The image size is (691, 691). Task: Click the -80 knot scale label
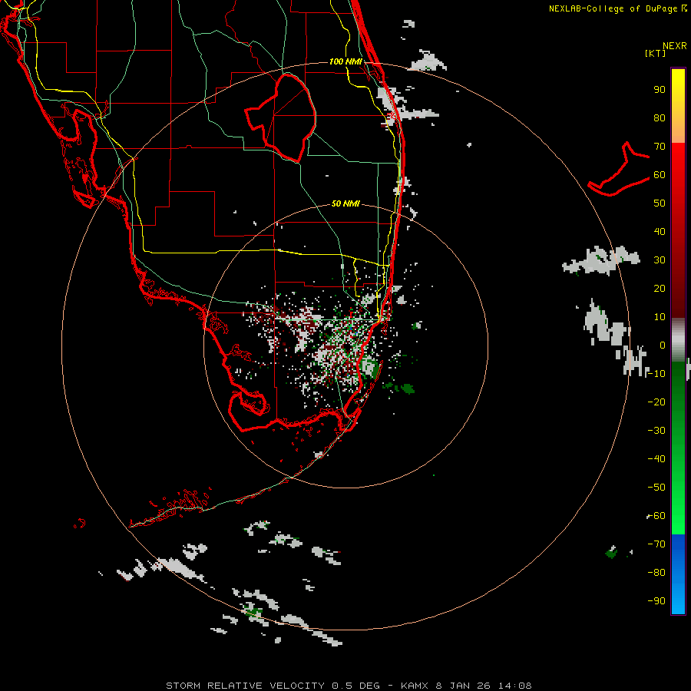pos(656,573)
